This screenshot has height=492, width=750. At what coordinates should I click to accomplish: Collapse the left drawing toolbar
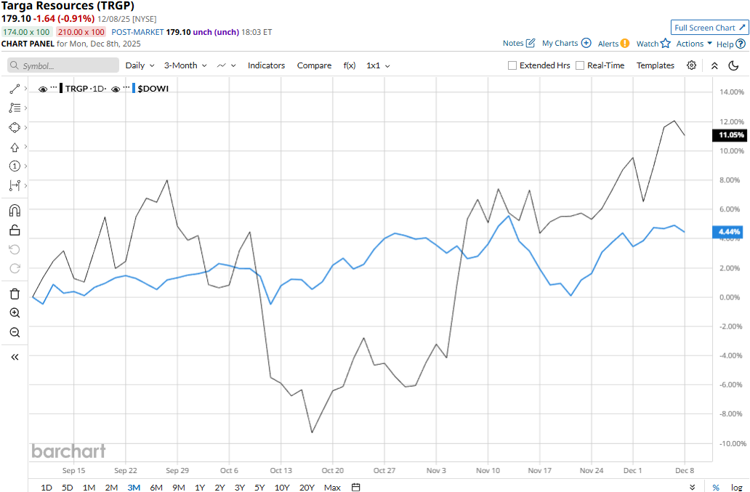click(15, 357)
